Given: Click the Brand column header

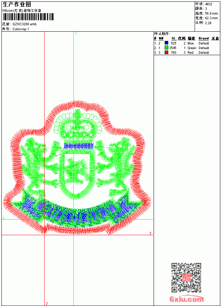Looking at the screenshot, I should 204,38.
